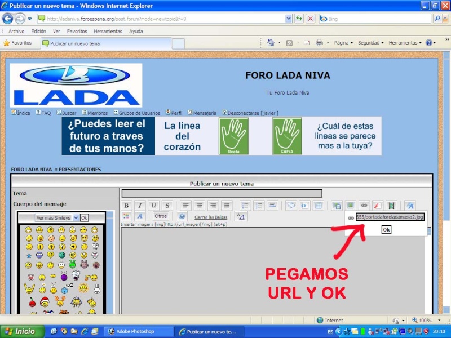Confirm image URL with the Ok button

click(x=386, y=229)
